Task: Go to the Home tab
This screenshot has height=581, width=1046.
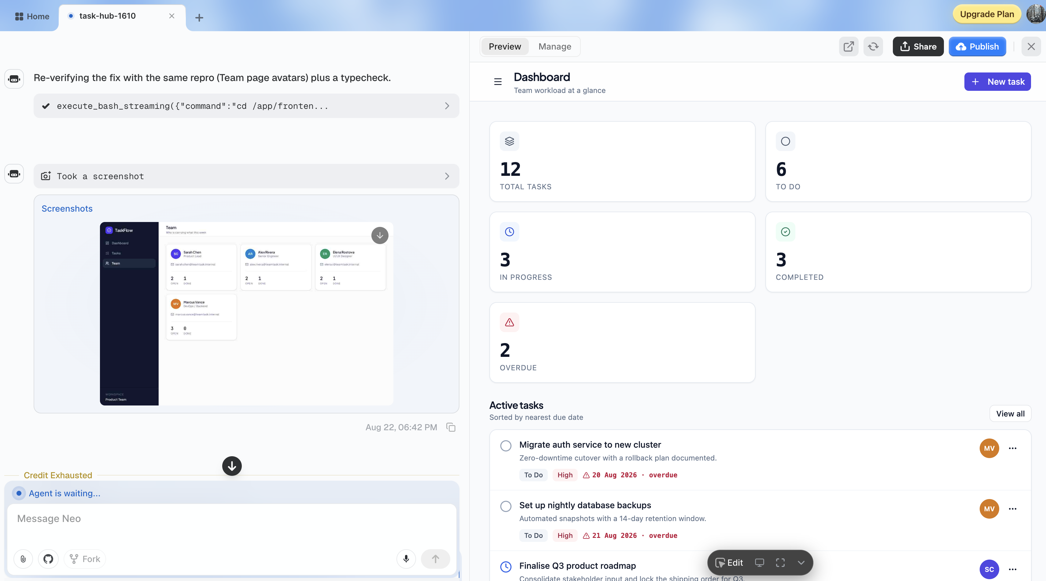Action: coord(32,17)
